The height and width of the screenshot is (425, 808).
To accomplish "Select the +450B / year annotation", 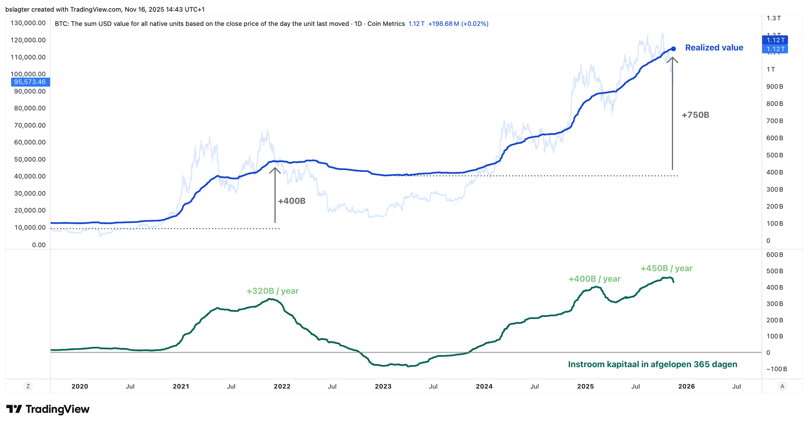I will point(666,269).
